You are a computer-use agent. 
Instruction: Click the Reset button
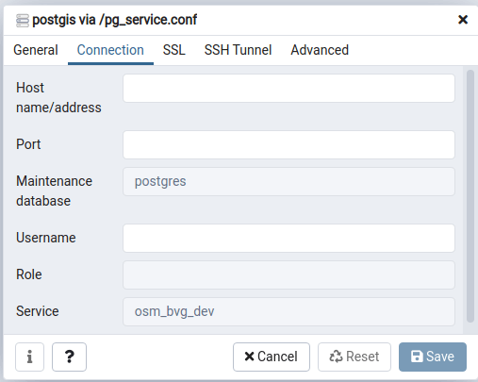[354, 357]
